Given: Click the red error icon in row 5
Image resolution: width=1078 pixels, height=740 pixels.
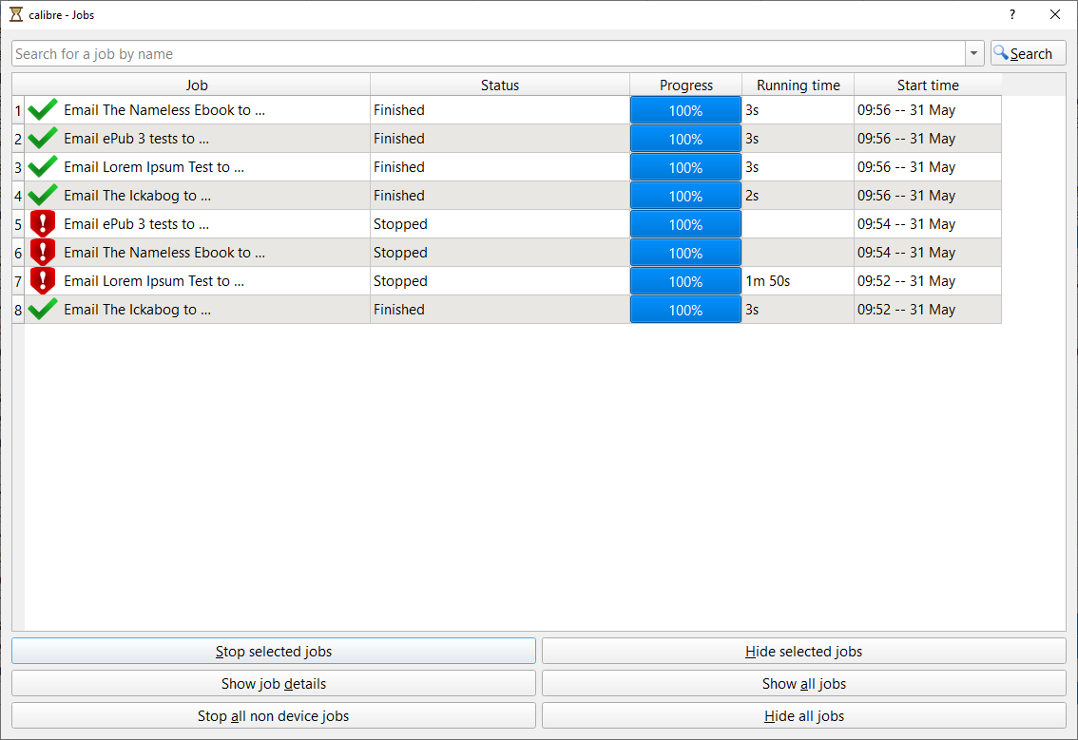Looking at the screenshot, I should (43, 224).
